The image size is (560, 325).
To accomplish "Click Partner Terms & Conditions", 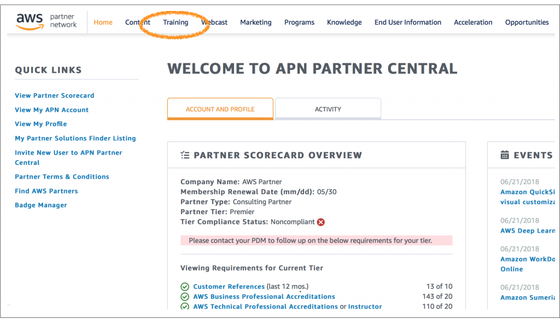I will point(62,176).
